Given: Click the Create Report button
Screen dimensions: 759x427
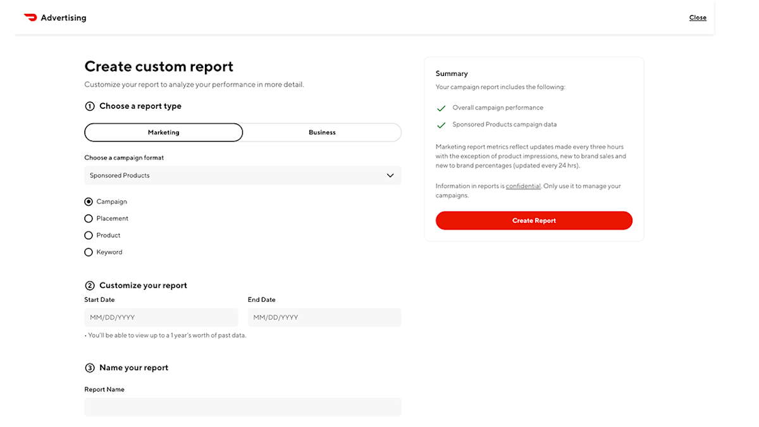Looking at the screenshot, I should 534,220.
